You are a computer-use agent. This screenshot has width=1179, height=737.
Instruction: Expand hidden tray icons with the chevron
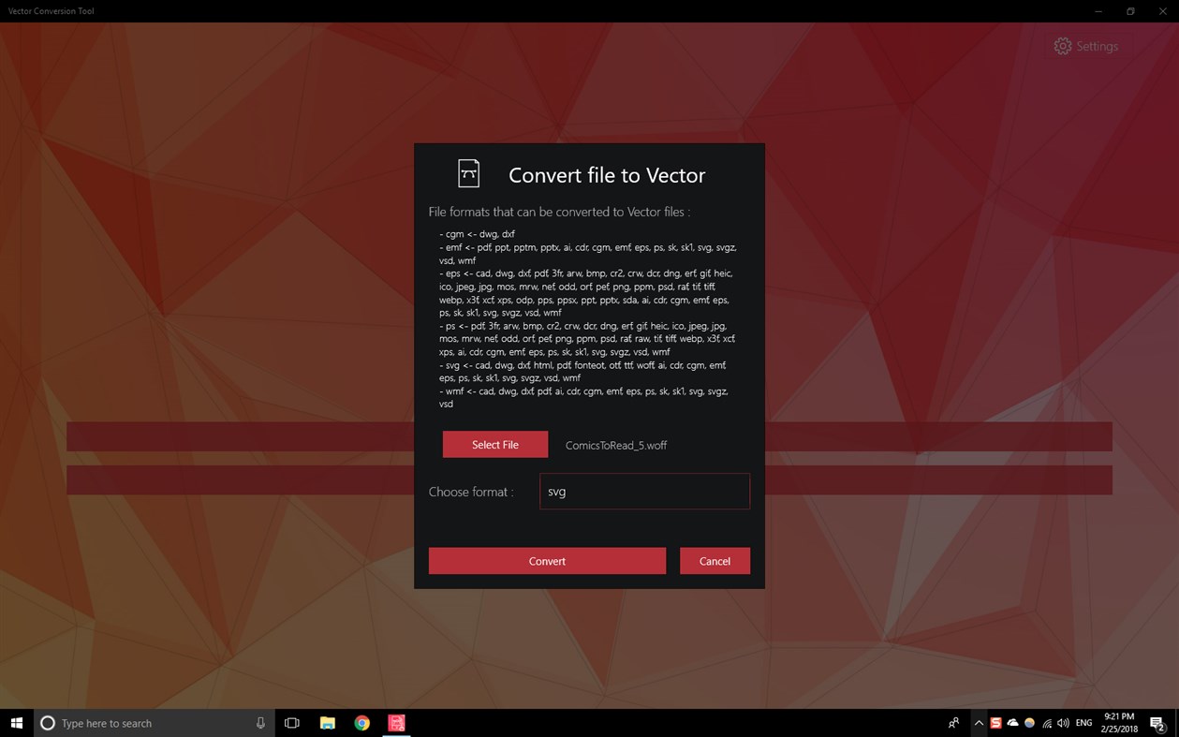(x=979, y=722)
